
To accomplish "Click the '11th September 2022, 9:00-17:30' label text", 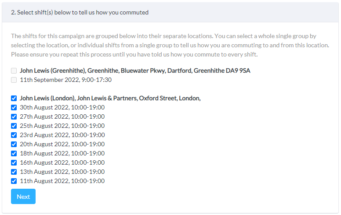I will (65, 80).
